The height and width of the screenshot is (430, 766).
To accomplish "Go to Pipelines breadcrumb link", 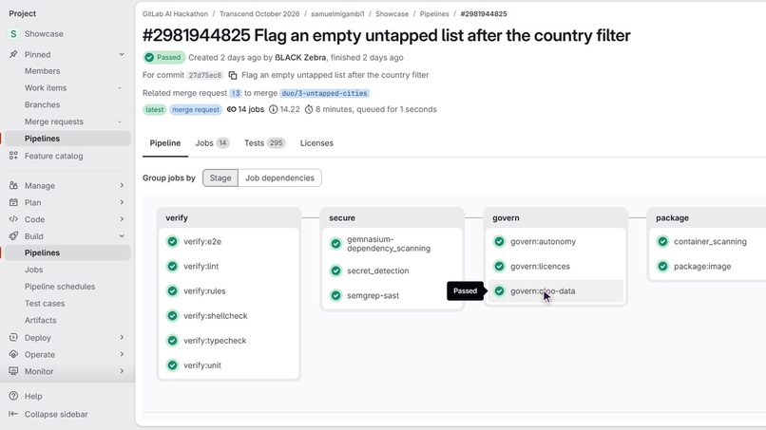I will [434, 13].
